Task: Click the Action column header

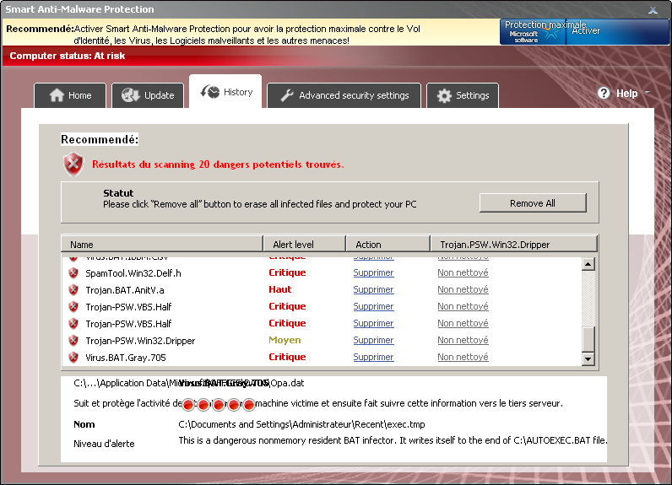Action: pyautogui.click(x=387, y=244)
